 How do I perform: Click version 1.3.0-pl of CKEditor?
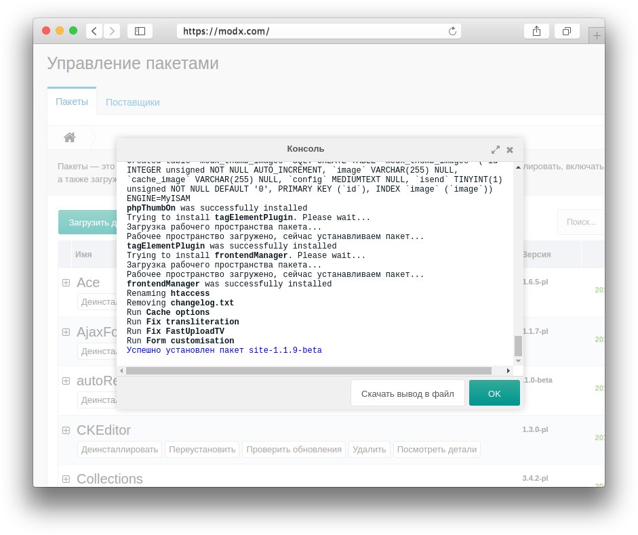[535, 430]
